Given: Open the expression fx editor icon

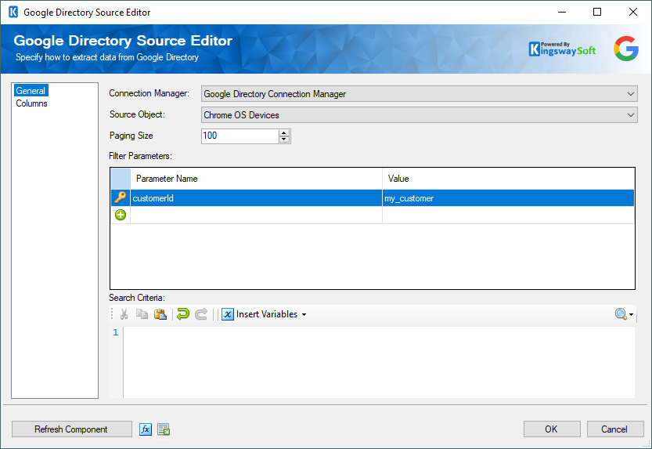Looking at the screenshot, I should [x=146, y=429].
